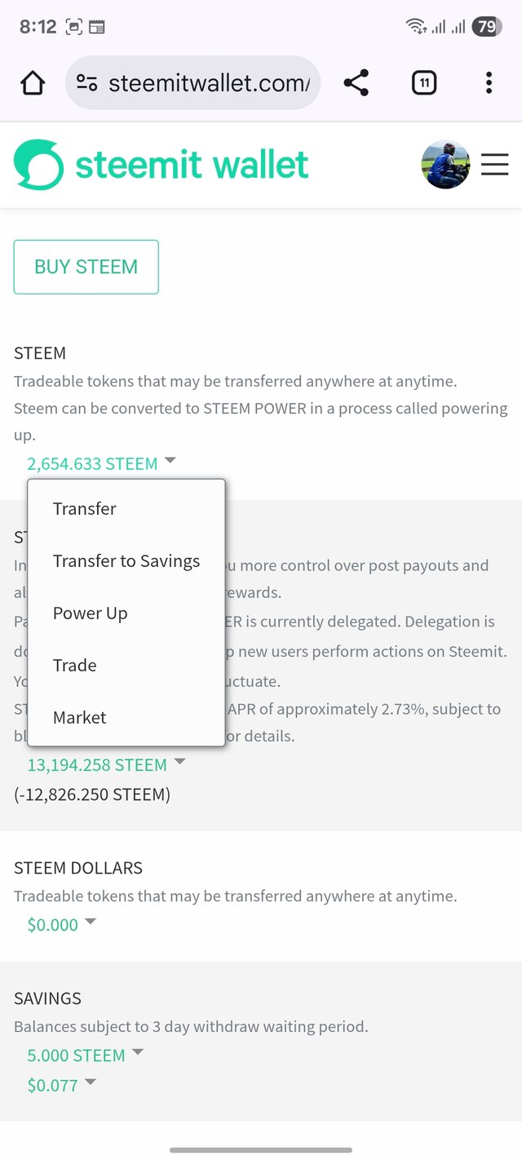Choose Transfer to Savings option
The width and height of the screenshot is (522, 1160).
[x=126, y=560]
